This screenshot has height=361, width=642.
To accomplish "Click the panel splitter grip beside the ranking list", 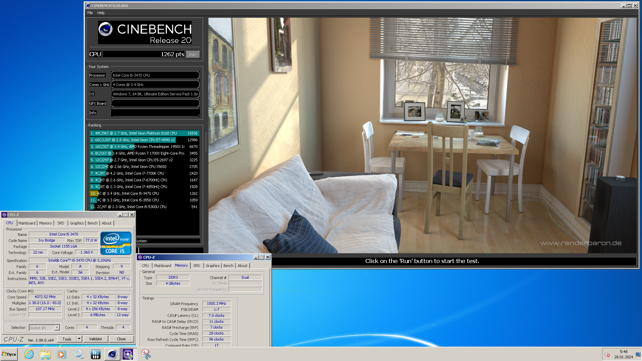I will point(206,142).
